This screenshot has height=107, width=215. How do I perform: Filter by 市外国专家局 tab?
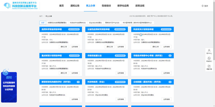[138, 23]
